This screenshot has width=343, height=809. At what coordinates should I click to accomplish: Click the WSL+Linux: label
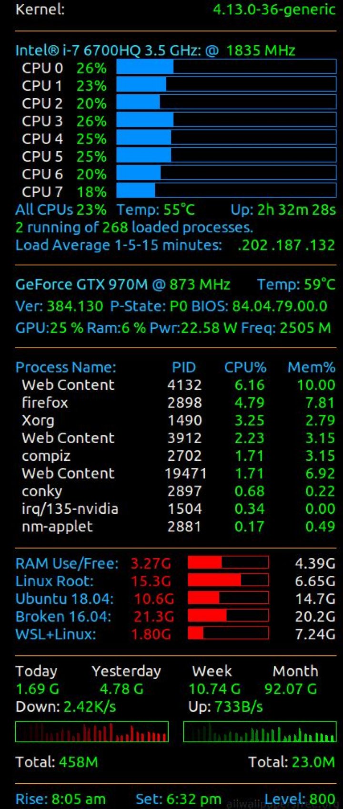pos(55,634)
